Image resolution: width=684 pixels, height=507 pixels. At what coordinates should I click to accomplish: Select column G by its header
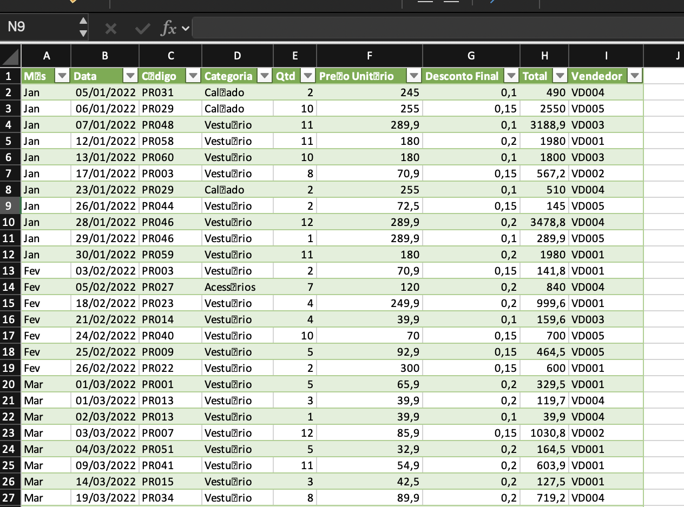[x=471, y=56]
